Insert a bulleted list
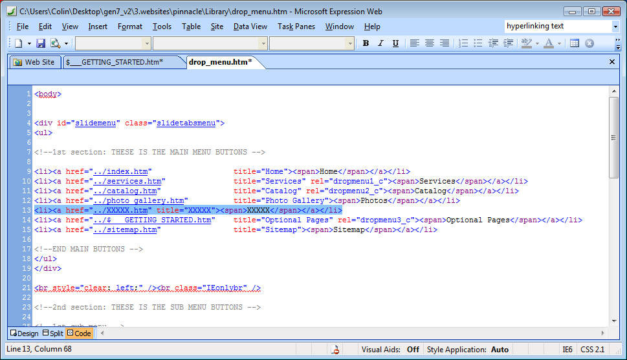The width and height of the screenshot is (627, 360). click(x=478, y=43)
